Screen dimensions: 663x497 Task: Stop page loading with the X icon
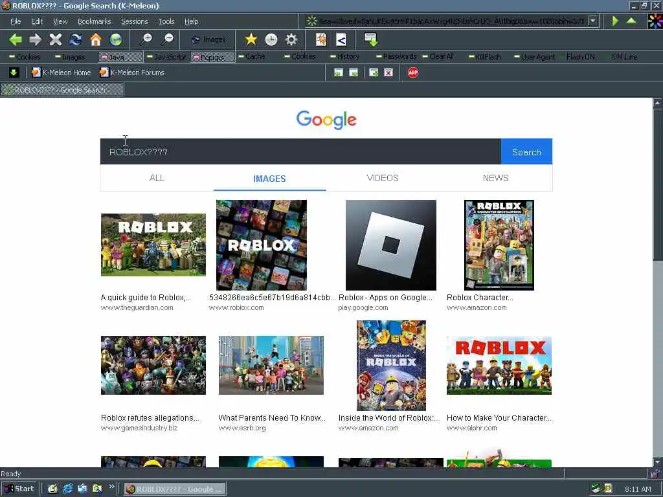pos(56,39)
